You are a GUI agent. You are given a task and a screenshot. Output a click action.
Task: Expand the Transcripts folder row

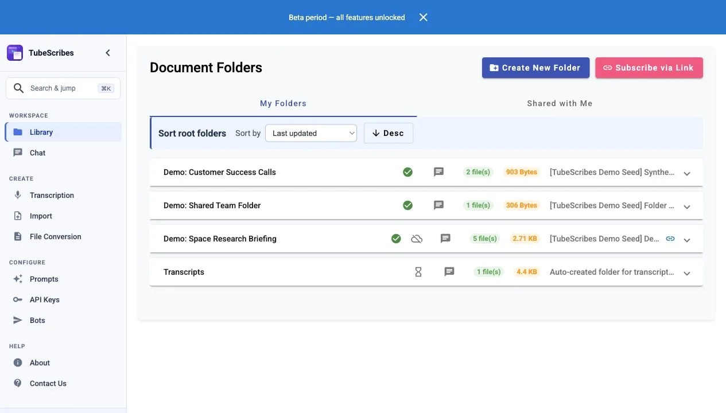687,273
